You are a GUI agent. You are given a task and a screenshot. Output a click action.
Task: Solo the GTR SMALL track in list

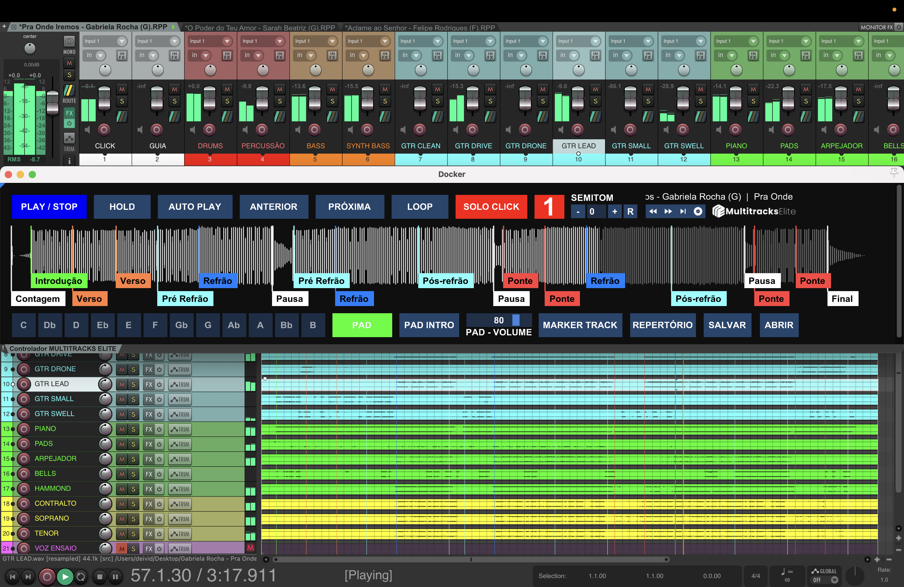pos(133,399)
